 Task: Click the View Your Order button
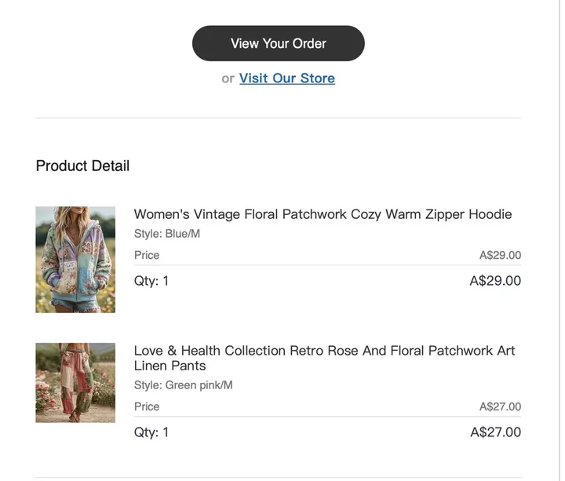click(278, 43)
